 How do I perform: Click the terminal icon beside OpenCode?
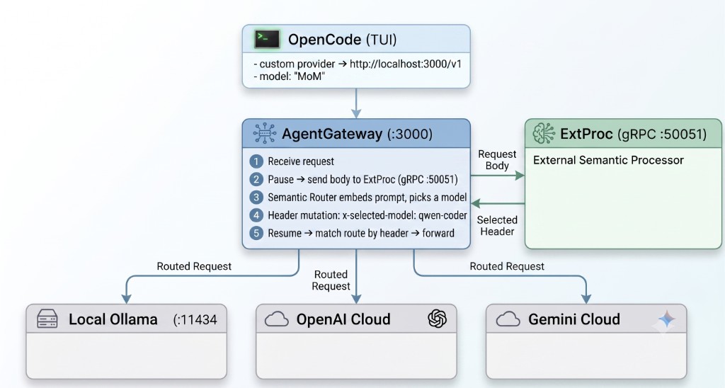point(267,40)
